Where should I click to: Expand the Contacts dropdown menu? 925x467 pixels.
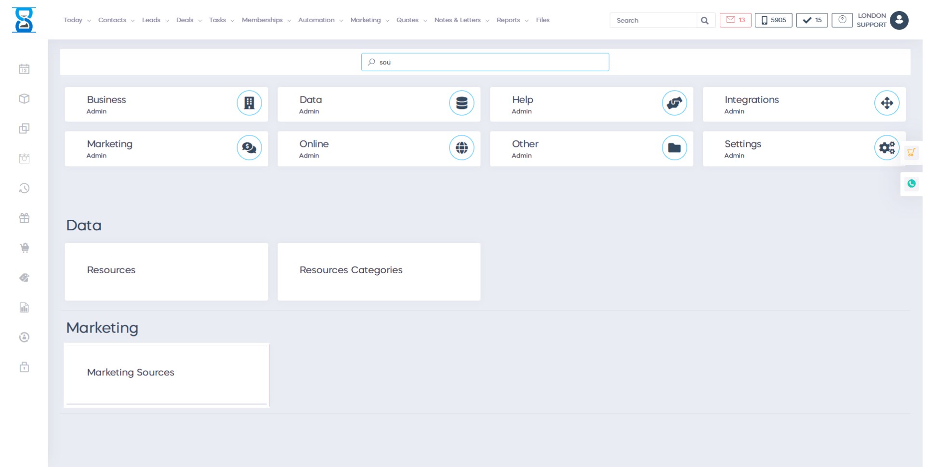click(116, 20)
